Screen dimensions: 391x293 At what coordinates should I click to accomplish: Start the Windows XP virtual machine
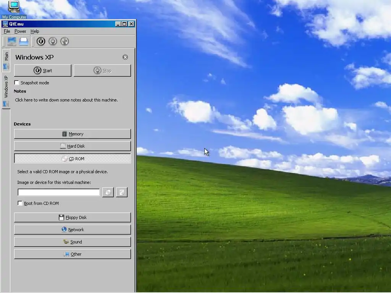coord(43,71)
